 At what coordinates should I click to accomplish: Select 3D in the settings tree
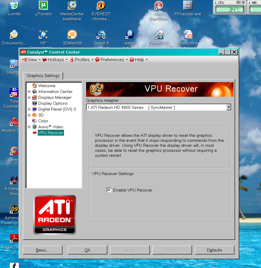pyautogui.click(x=41, y=115)
